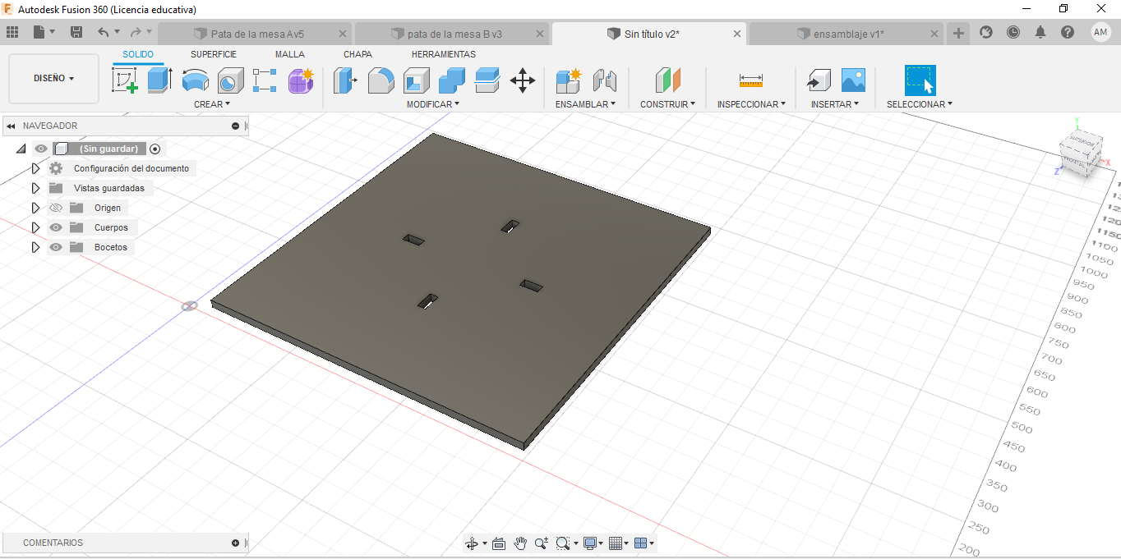The height and width of the screenshot is (559, 1121).
Task: Hide the Cuerpos folder via eye icon
Action: (56, 227)
